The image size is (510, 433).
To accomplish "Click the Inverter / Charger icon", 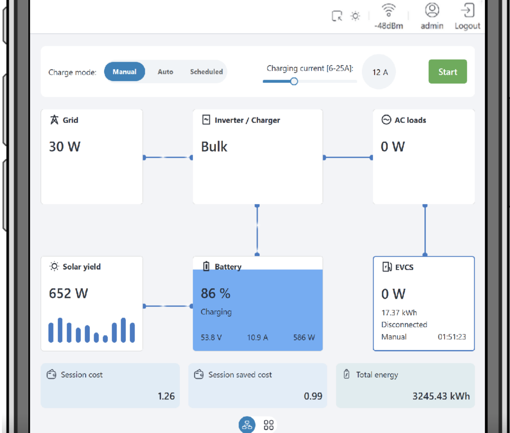I will [207, 120].
